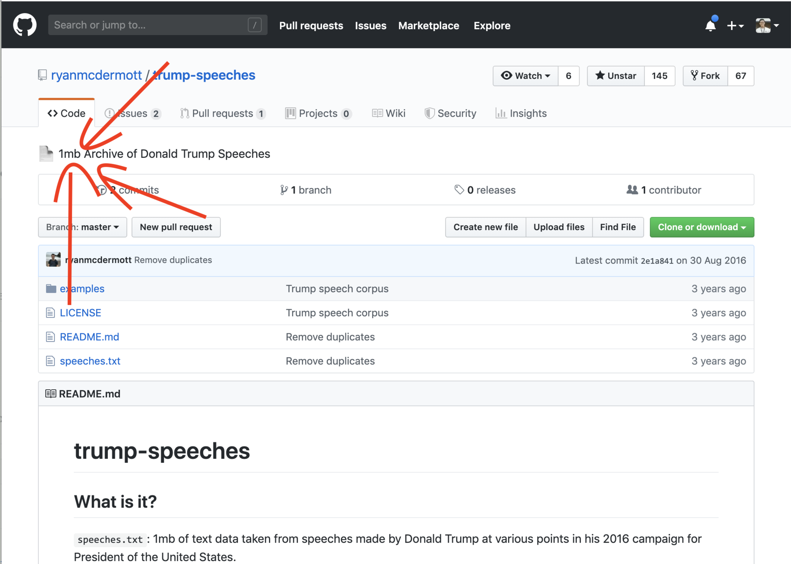Open the trump-speeches repository link

point(204,75)
